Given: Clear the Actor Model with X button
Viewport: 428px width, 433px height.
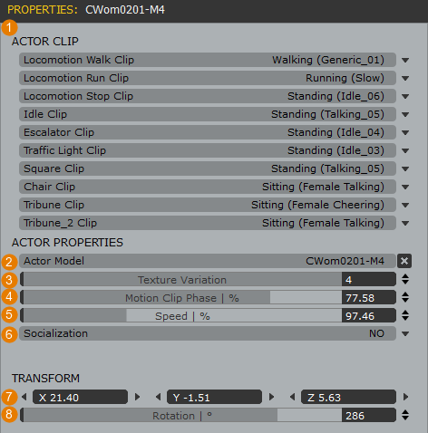Looking at the screenshot, I should click(404, 261).
